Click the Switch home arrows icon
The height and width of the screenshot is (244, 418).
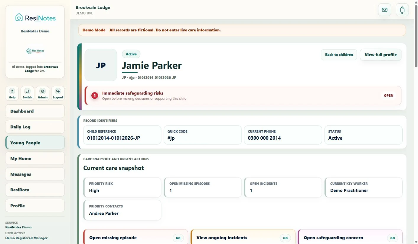[27, 91]
